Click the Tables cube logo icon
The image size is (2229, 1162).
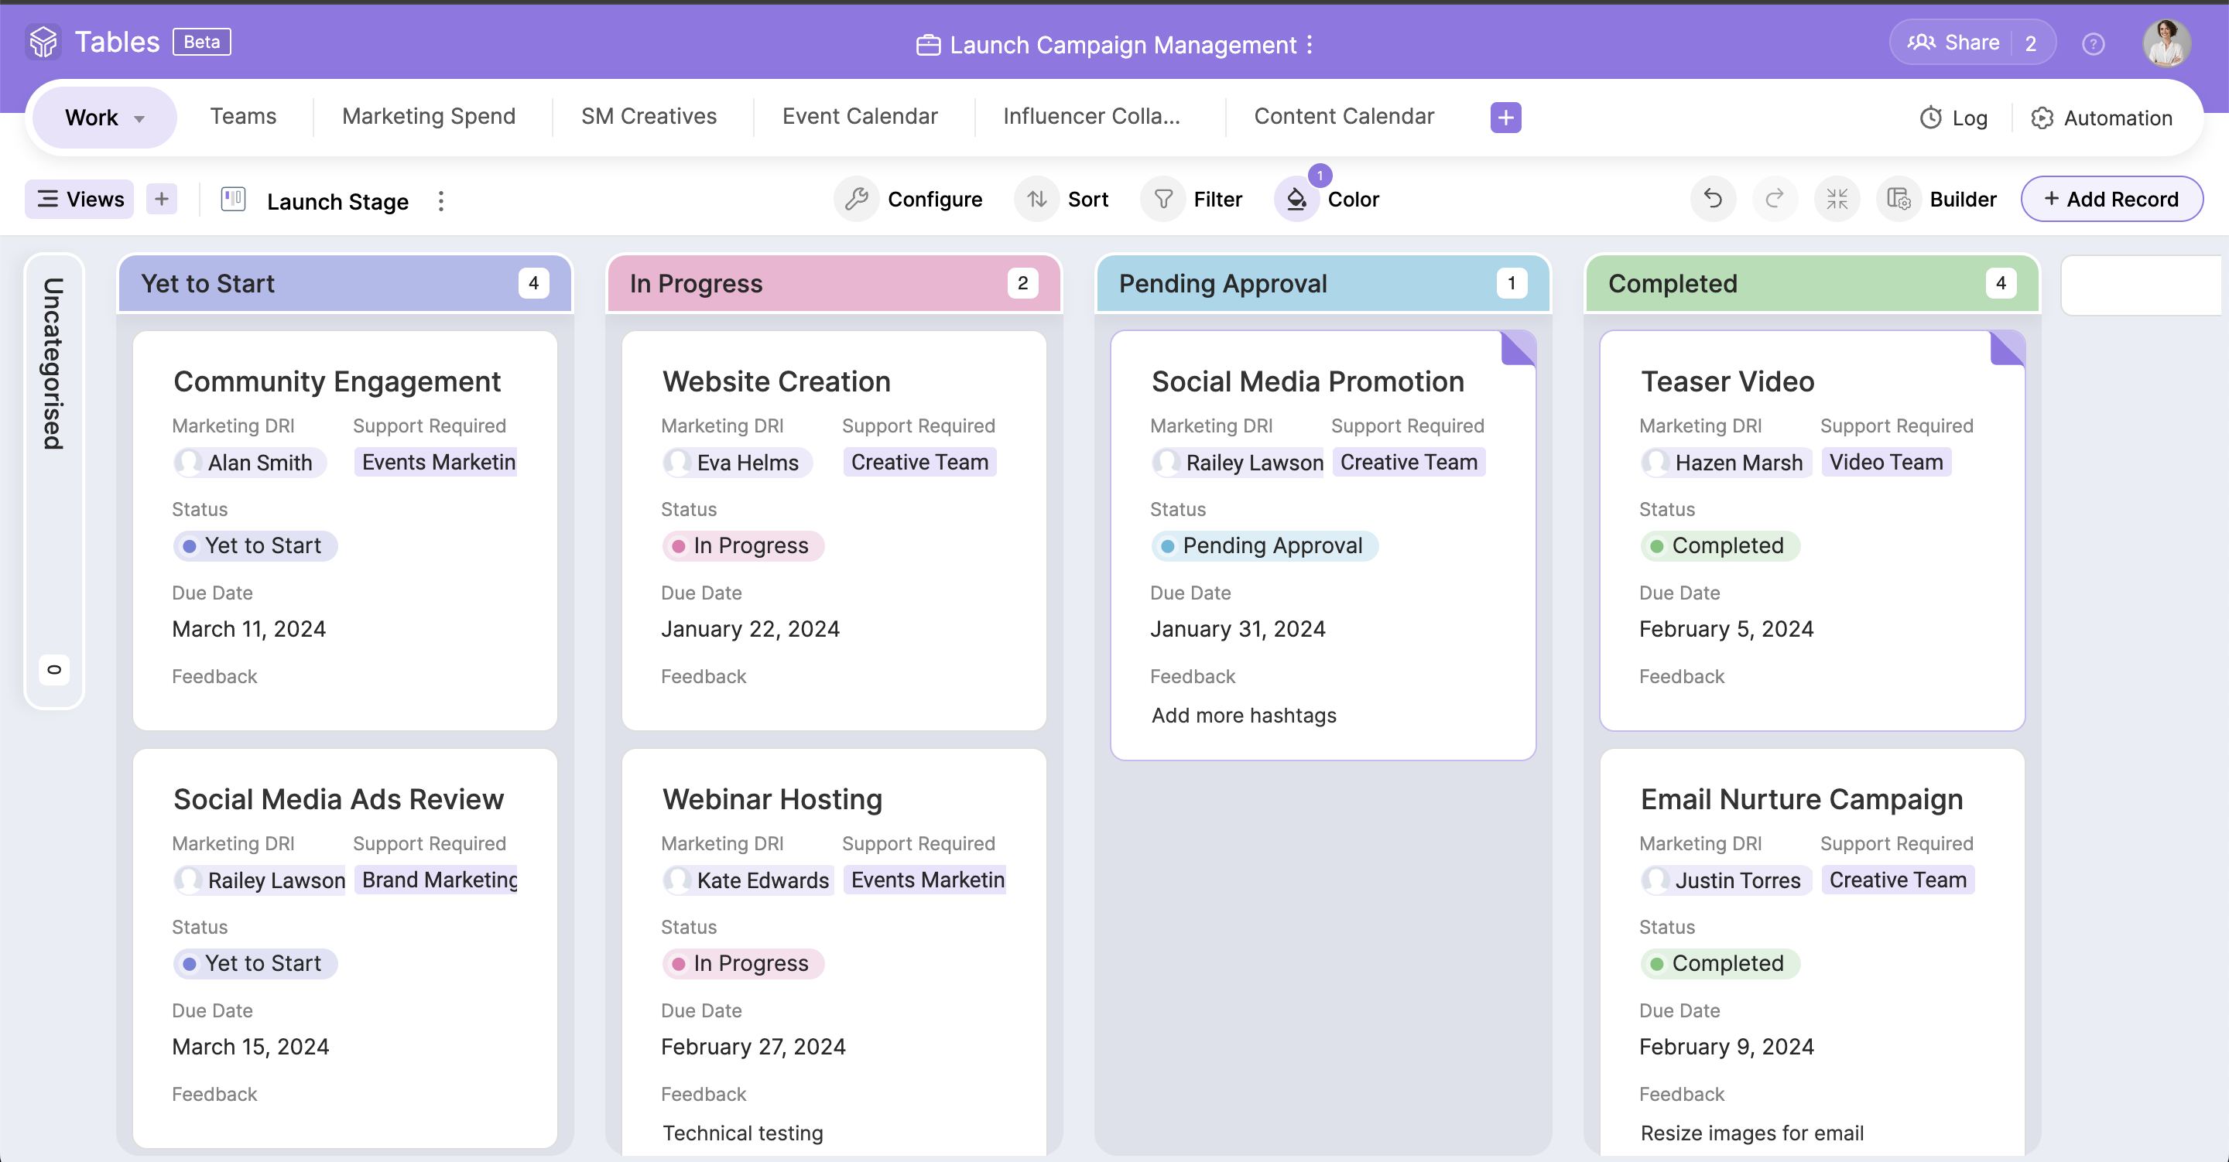(43, 42)
